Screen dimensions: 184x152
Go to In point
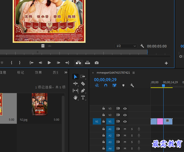31,63
